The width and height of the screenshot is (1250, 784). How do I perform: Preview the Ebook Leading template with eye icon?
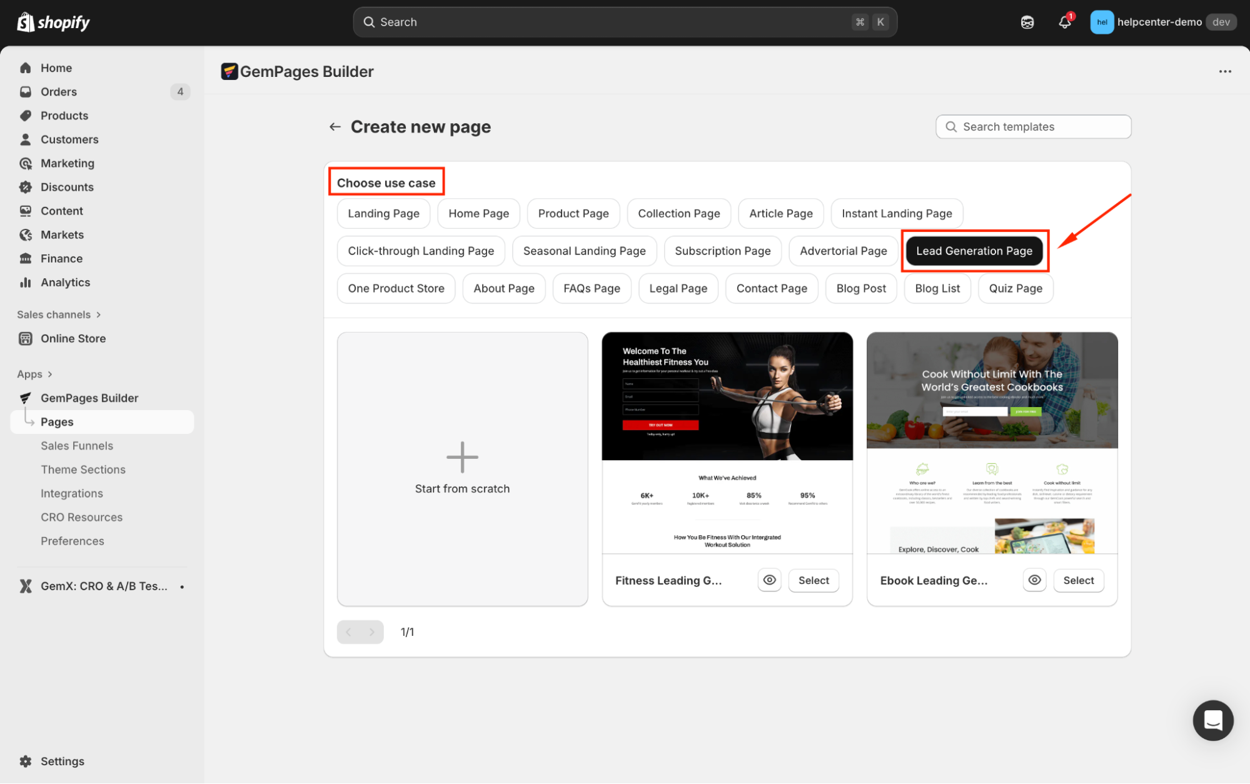[x=1034, y=580]
